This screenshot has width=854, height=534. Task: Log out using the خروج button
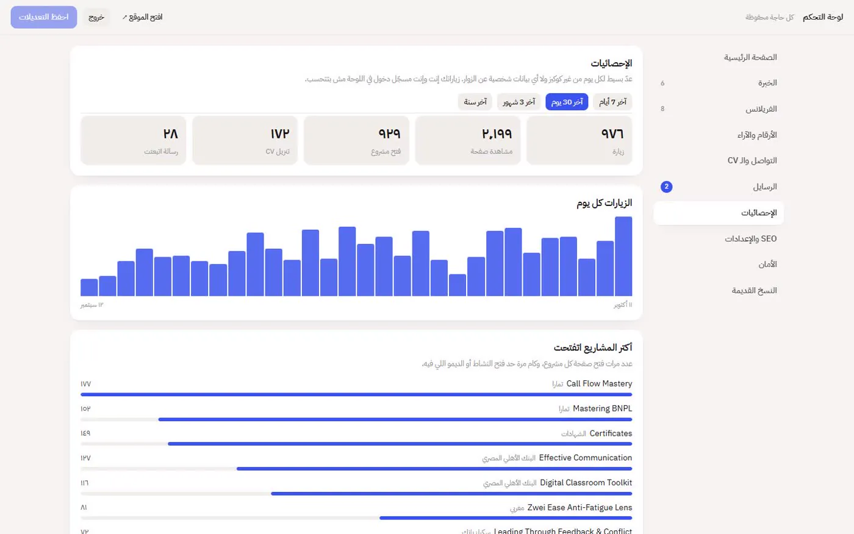pyautogui.click(x=96, y=17)
